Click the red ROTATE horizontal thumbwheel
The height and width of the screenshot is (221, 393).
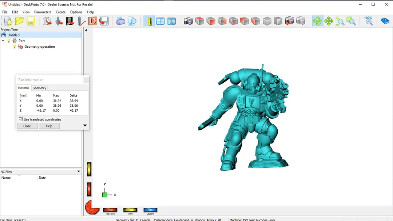point(110,210)
